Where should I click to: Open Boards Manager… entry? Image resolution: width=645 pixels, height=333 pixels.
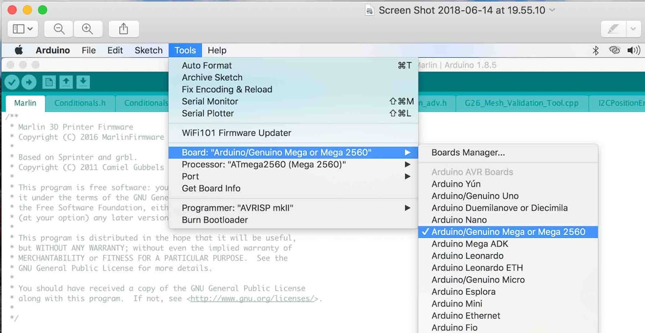[468, 153]
